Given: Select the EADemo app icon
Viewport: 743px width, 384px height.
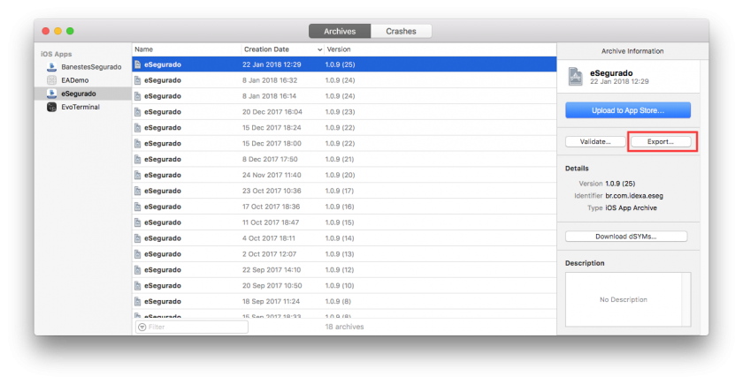Looking at the screenshot, I should click(53, 79).
